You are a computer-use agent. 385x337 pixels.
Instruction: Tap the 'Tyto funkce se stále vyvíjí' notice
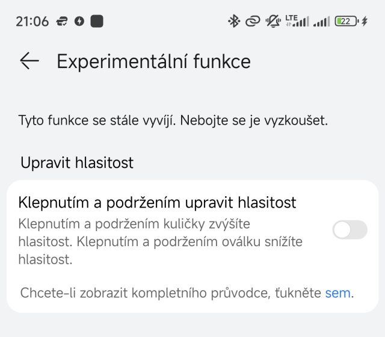[173, 120]
